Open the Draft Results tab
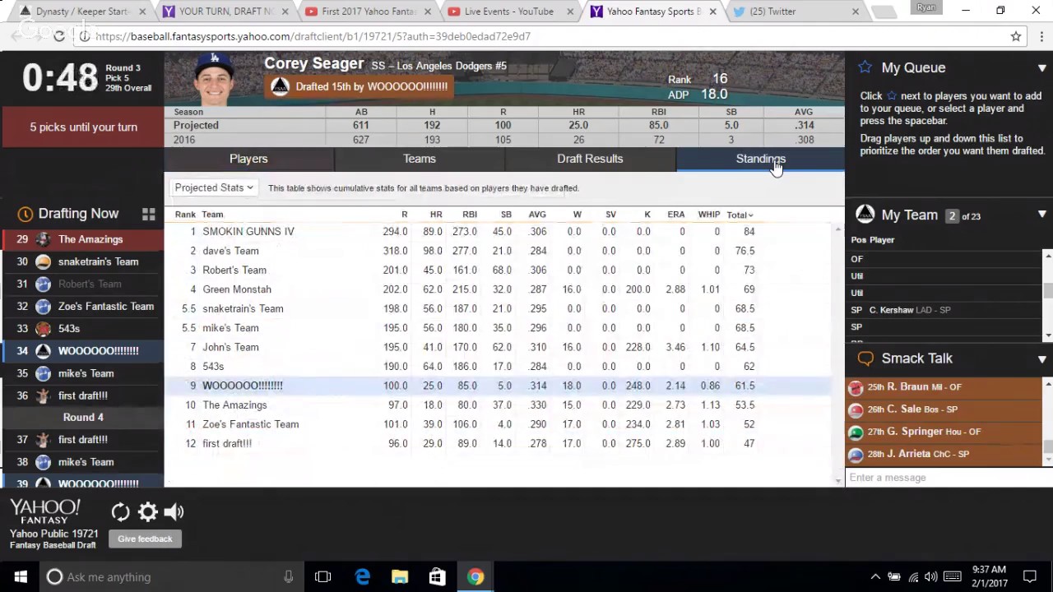Viewport: 1053px width, 592px height. [590, 159]
